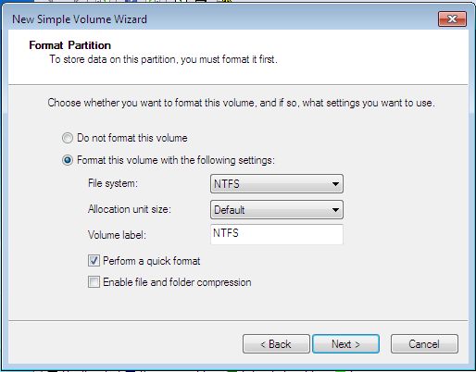Uncheck the Perform a quick format checkbox
The image size is (476, 372).
[94, 261]
